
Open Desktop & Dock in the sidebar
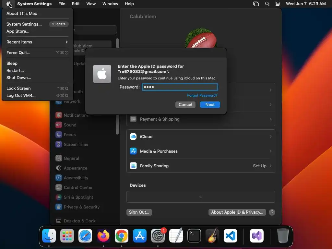click(x=76, y=221)
